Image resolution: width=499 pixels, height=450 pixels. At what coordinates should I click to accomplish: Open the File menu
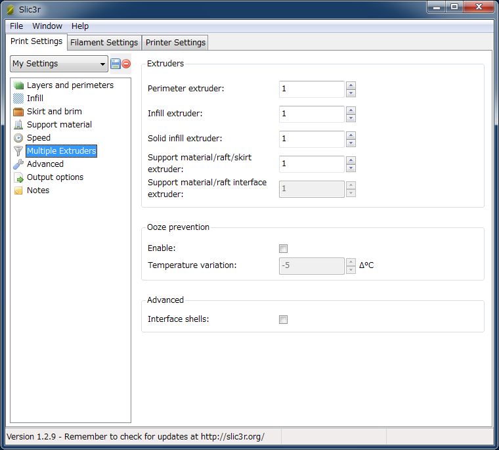tap(16, 26)
